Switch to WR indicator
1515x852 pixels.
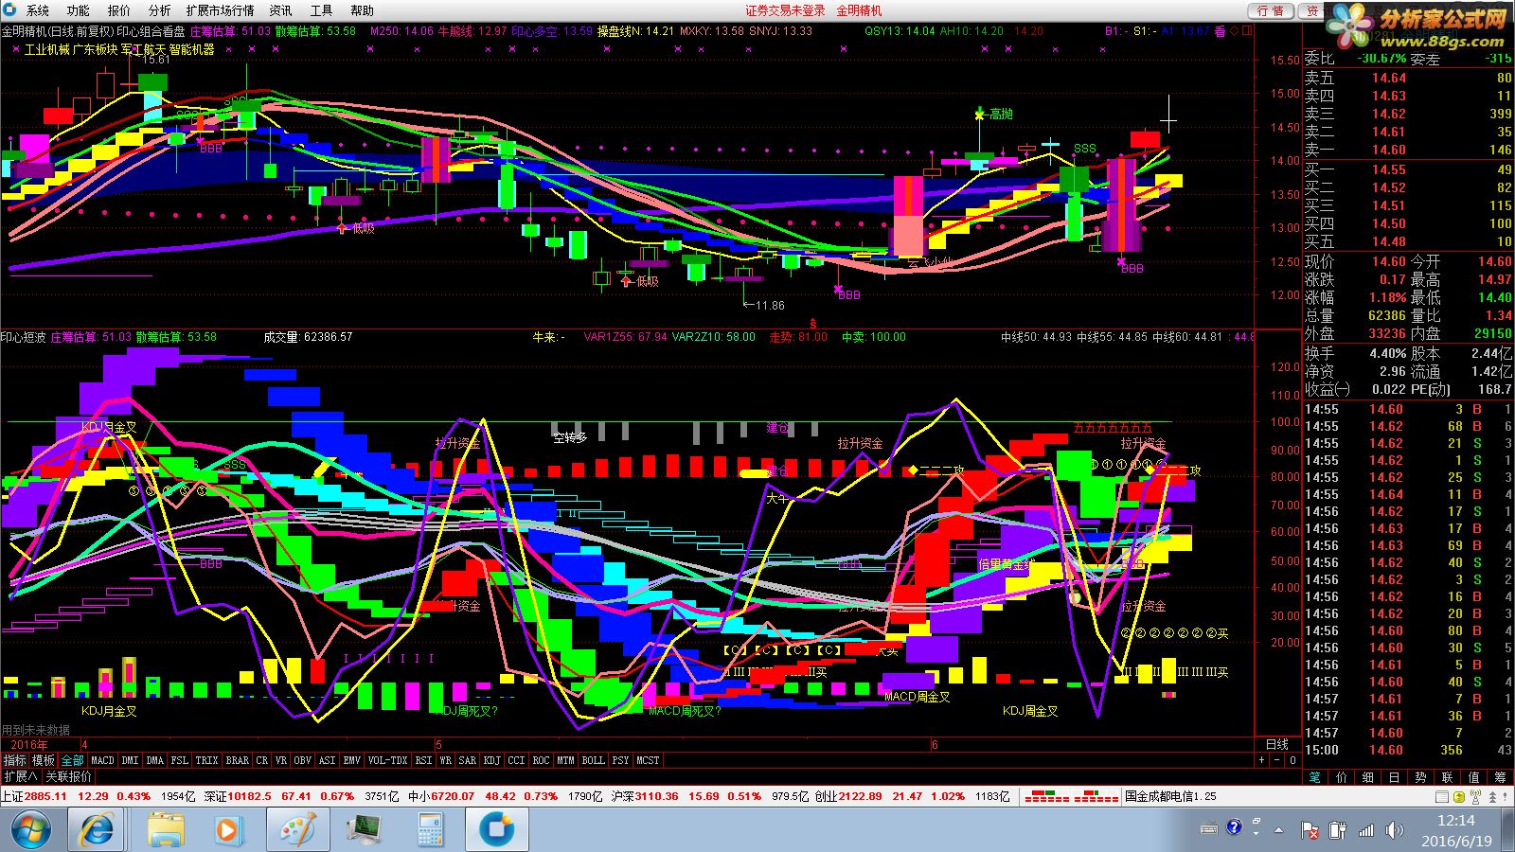point(446,760)
